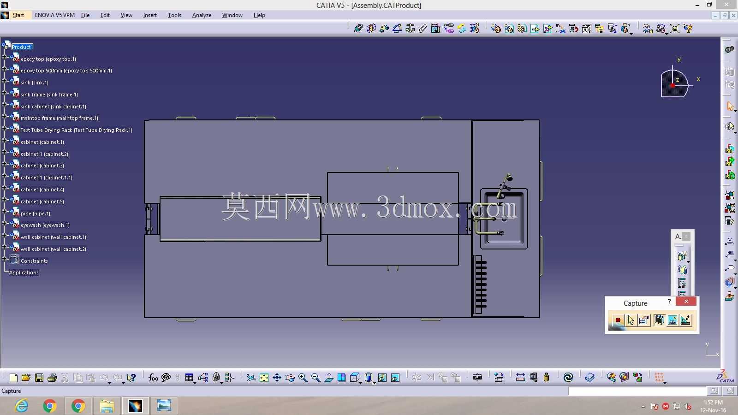Expand the epoxy top (epoxy top.1) node
738x415 pixels.
tap(5, 58)
